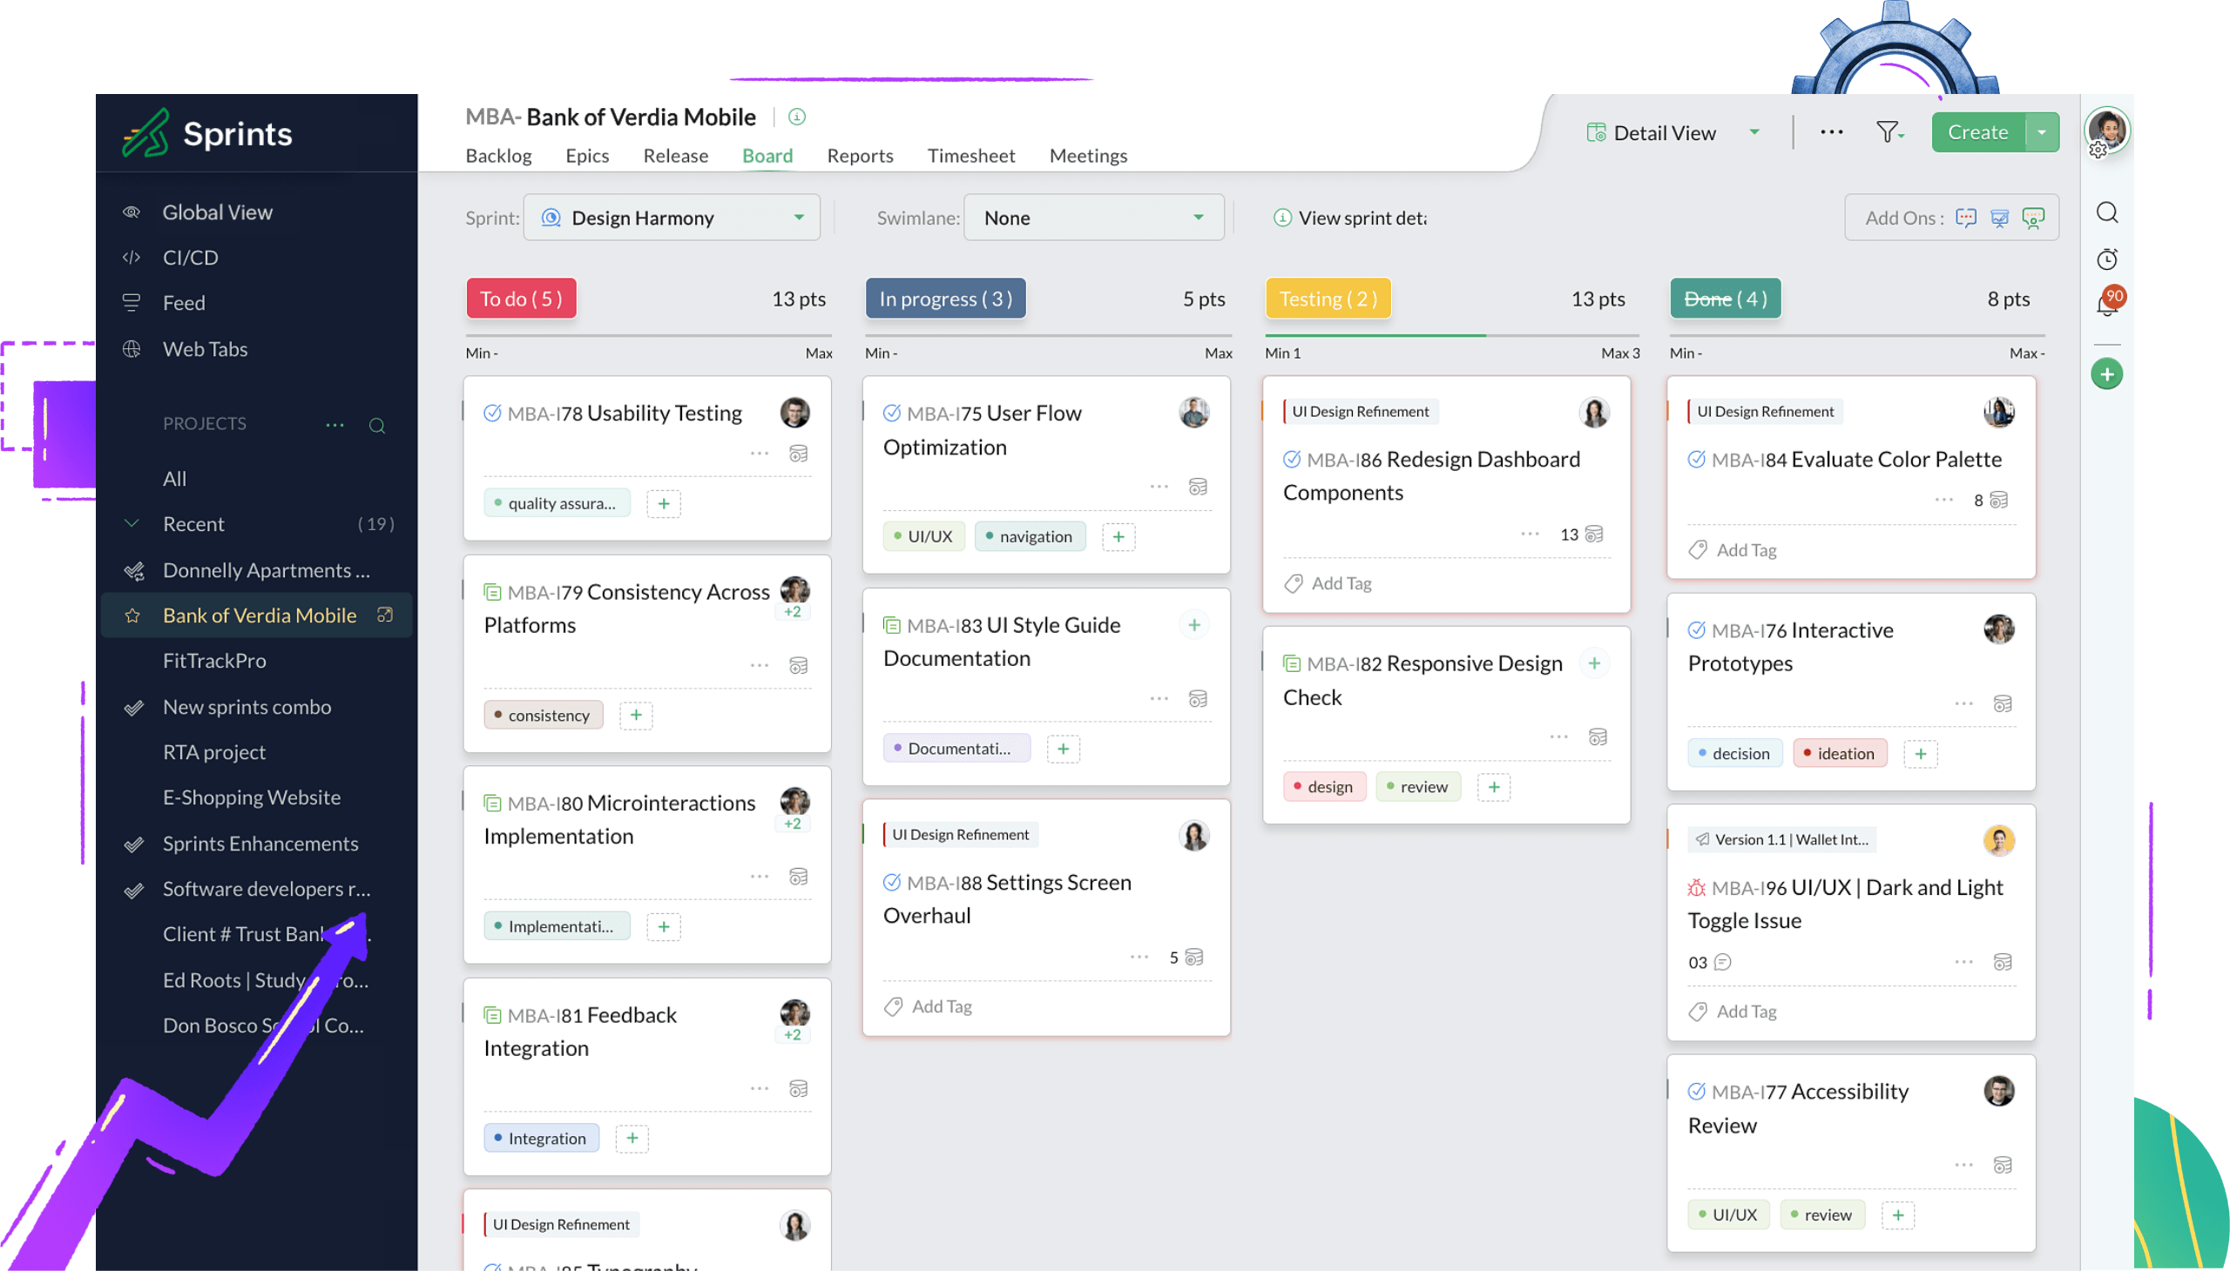Image resolution: width=2230 pixels, height=1271 pixels.
Task: Click the Create button
Action: tap(1977, 131)
